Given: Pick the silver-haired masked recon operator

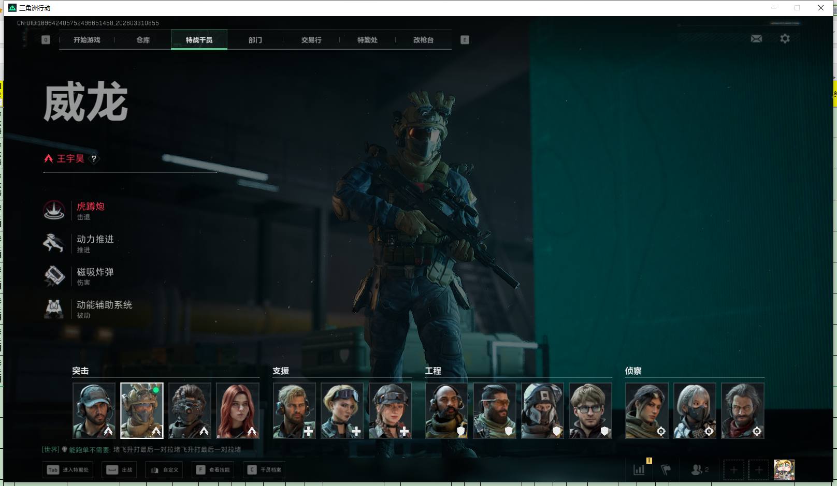Looking at the screenshot, I should (695, 410).
